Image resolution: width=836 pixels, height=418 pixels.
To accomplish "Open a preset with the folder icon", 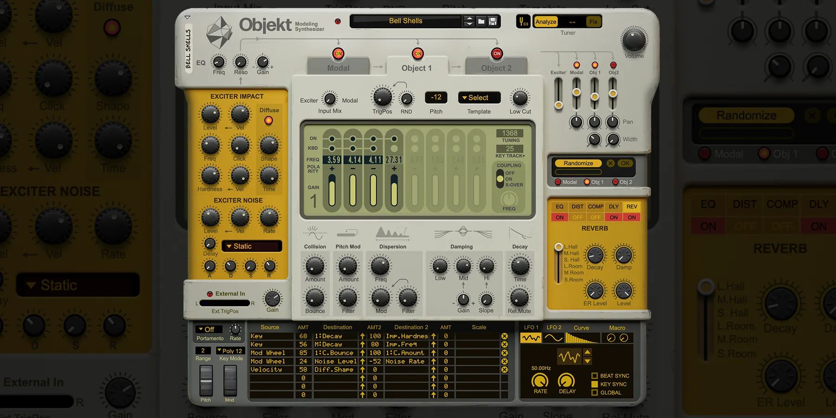I will [x=481, y=21].
